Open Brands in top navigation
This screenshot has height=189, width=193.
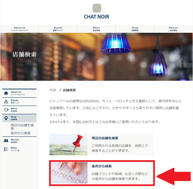tap(58, 29)
